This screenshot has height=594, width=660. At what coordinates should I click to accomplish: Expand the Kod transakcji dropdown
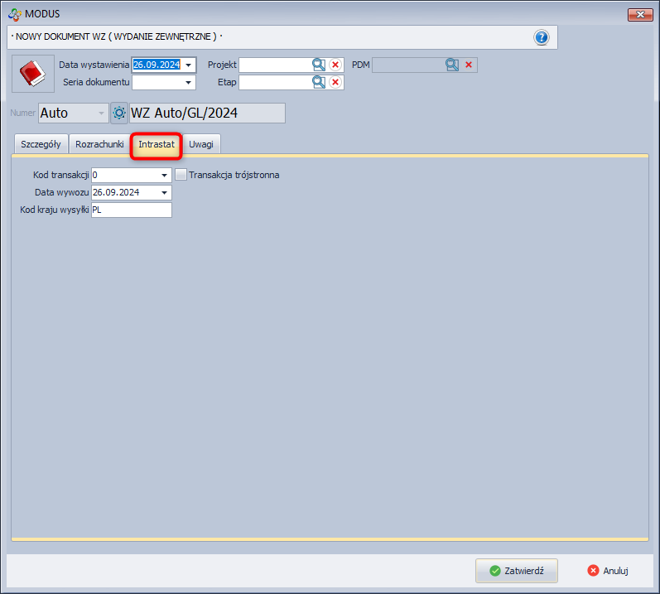(x=164, y=175)
